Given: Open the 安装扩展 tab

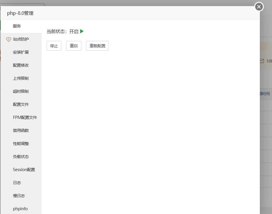Looking at the screenshot, I should [x=21, y=52].
